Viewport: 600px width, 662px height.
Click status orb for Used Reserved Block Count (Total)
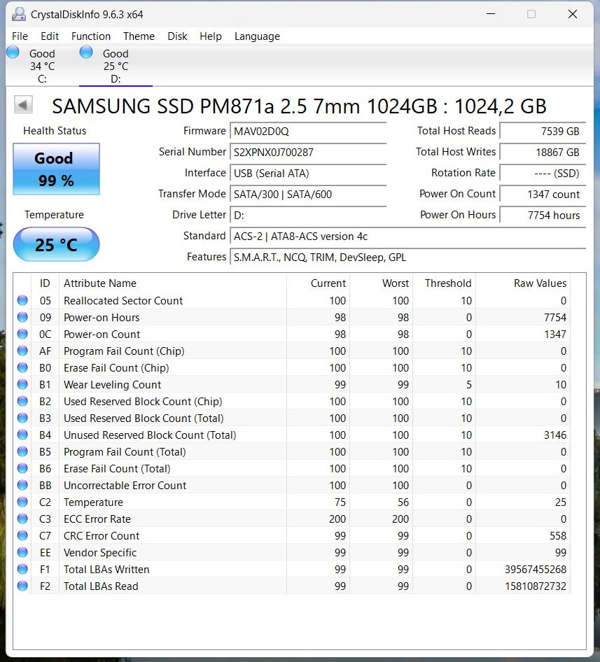coord(22,418)
